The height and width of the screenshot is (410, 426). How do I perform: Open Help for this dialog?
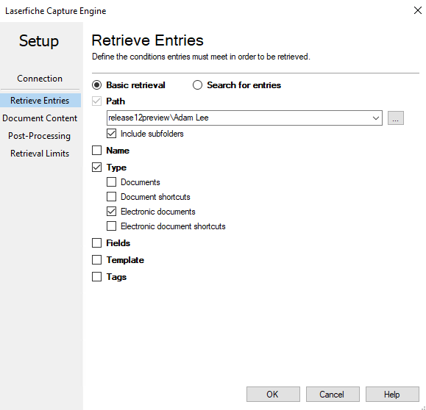392,395
